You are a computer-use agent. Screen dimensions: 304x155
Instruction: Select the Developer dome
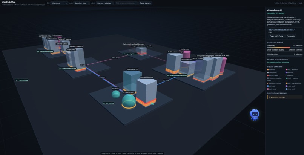116,94
